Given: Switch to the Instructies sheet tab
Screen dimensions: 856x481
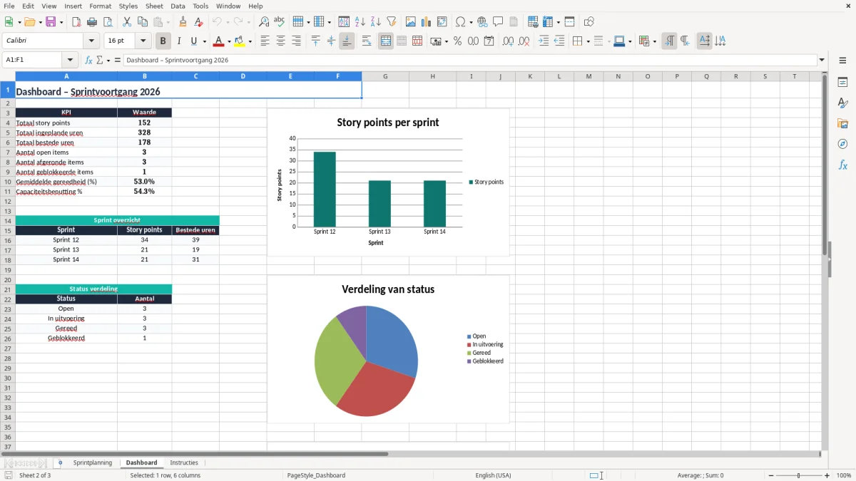Looking at the screenshot, I should [184, 462].
